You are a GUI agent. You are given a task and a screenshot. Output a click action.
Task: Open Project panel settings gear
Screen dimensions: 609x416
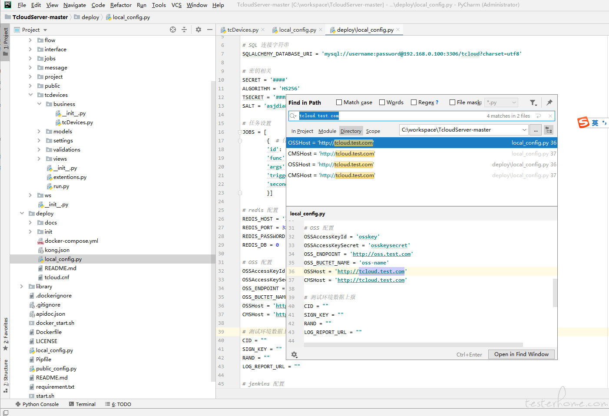(199, 30)
